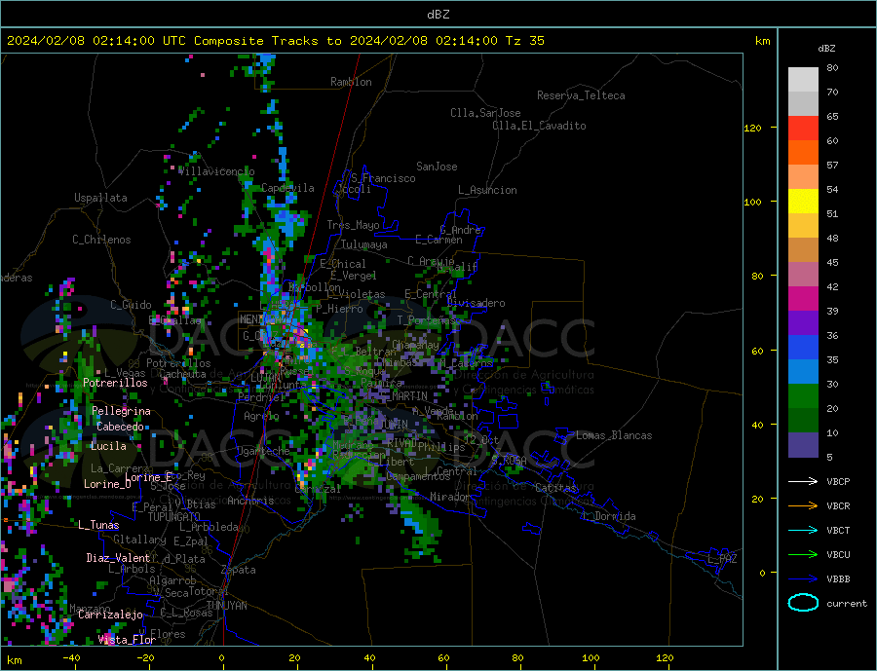Click the Lucila map label
Viewport: 877px width, 671px height.
[x=108, y=446]
